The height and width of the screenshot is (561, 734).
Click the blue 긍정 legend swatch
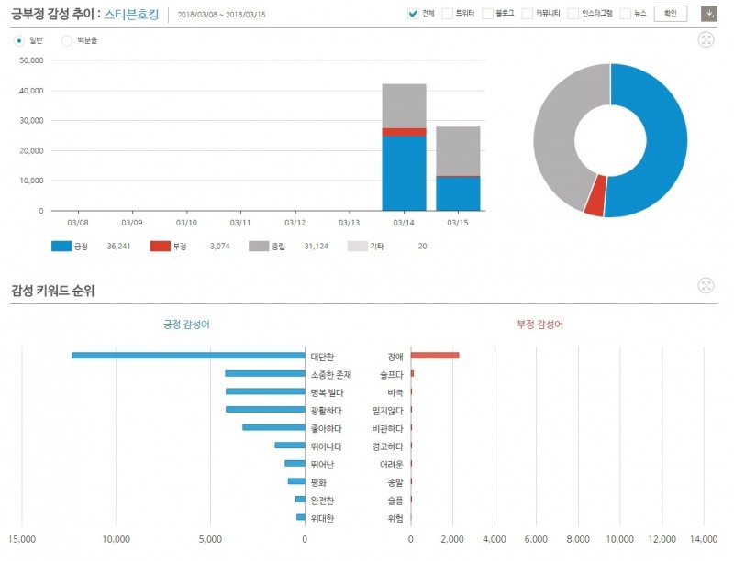(61, 246)
